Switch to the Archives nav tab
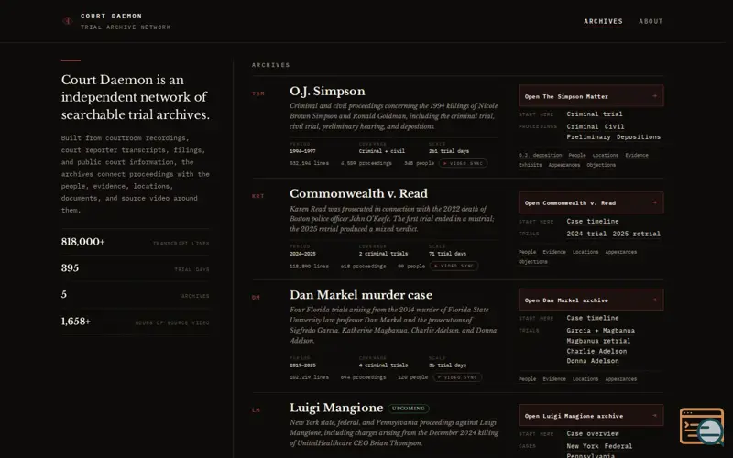This screenshot has height=458, width=733. [603, 21]
